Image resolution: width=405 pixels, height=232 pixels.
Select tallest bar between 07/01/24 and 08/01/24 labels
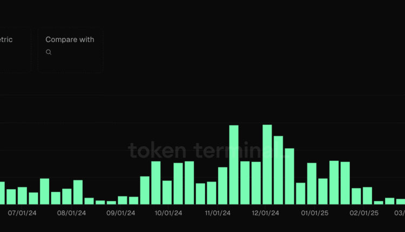(x=44, y=191)
